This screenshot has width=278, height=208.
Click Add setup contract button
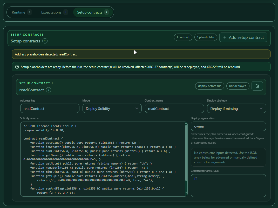point(243,37)
